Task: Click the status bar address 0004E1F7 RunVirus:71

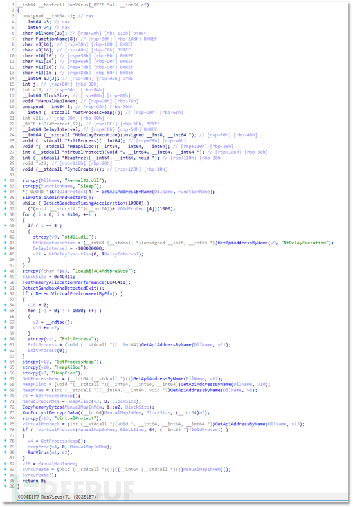Action: tap(57, 497)
